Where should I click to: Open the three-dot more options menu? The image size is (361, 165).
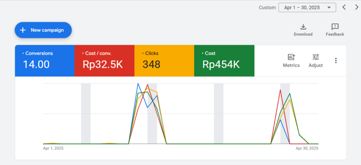336,61
